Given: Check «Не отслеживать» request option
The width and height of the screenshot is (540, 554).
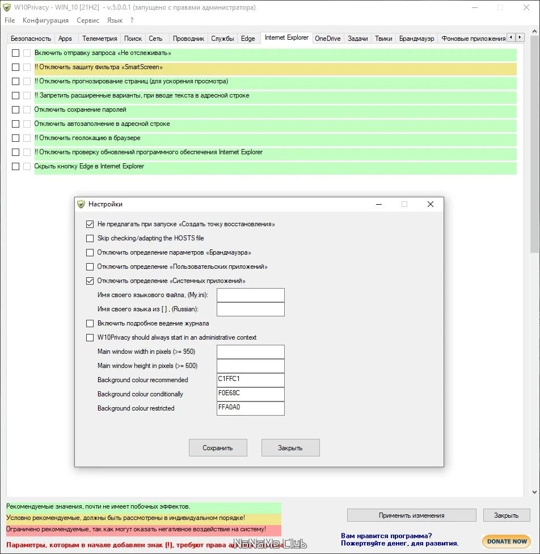Looking at the screenshot, I should (x=15, y=53).
